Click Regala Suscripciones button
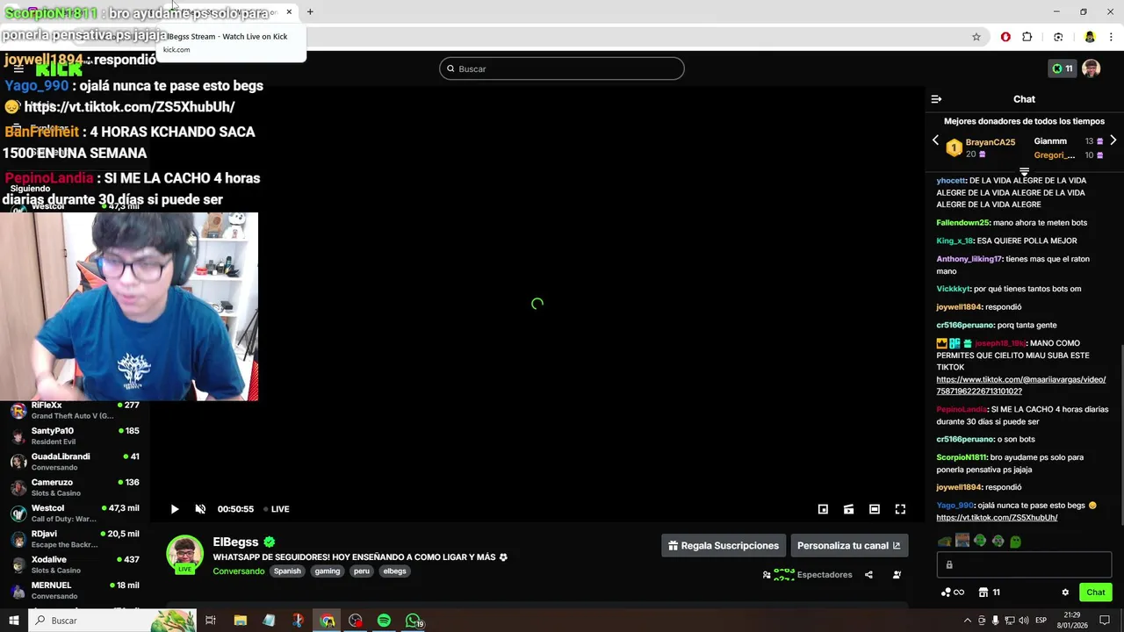 pyautogui.click(x=723, y=546)
